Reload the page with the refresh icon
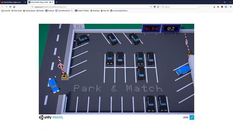This screenshot has width=233, height=131. [10, 7]
